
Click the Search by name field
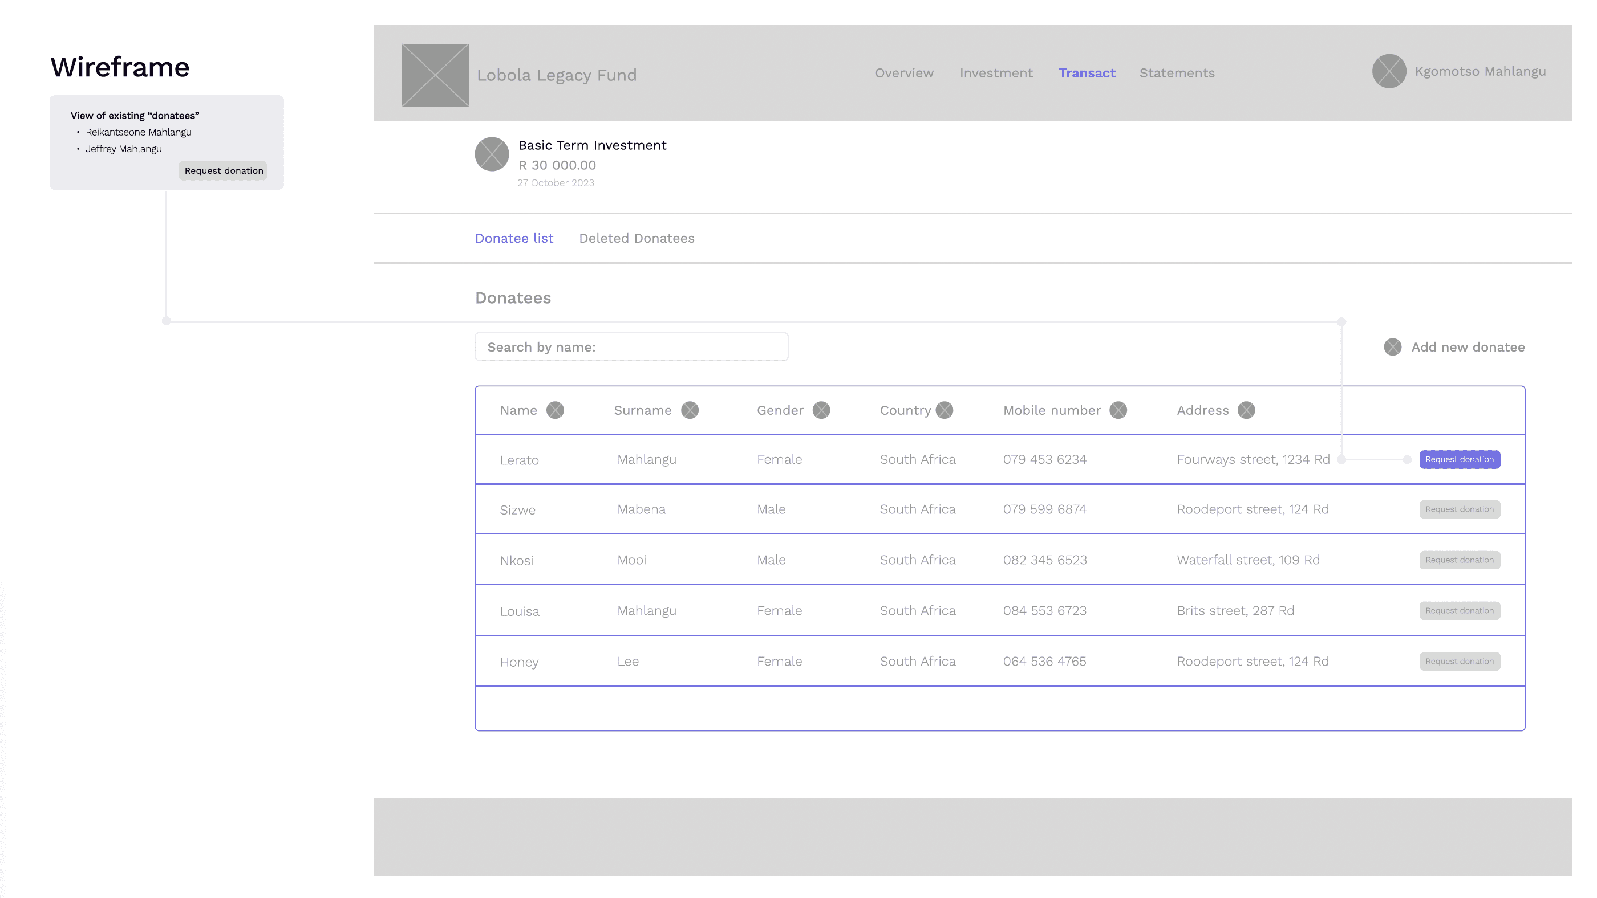[631, 347]
